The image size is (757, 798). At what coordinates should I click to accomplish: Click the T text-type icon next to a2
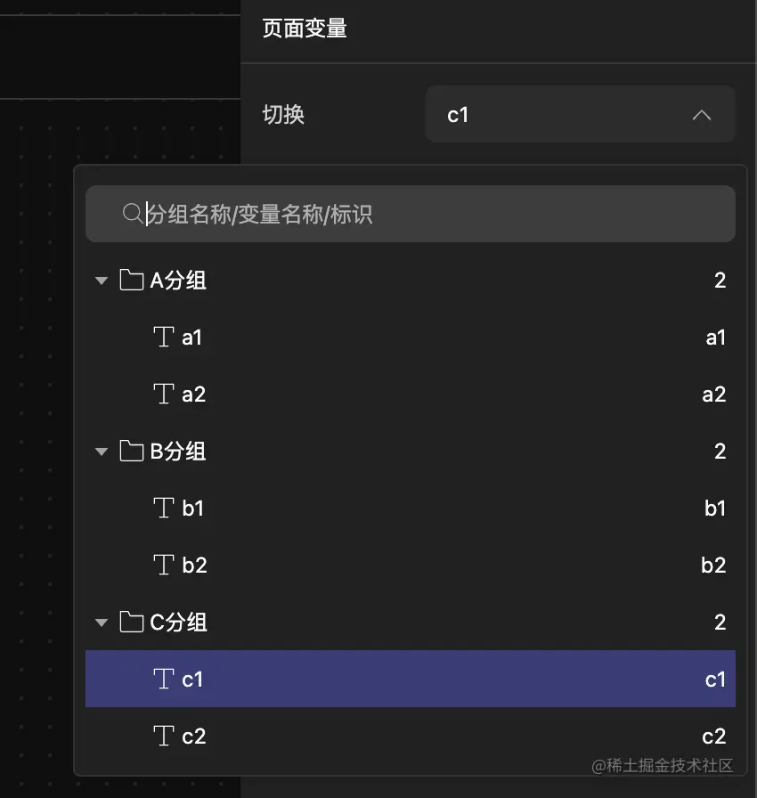point(162,394)
